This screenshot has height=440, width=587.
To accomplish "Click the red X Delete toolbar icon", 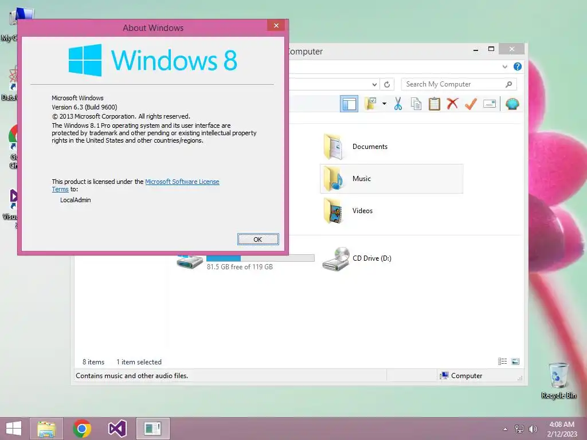I will pos(452,104).
